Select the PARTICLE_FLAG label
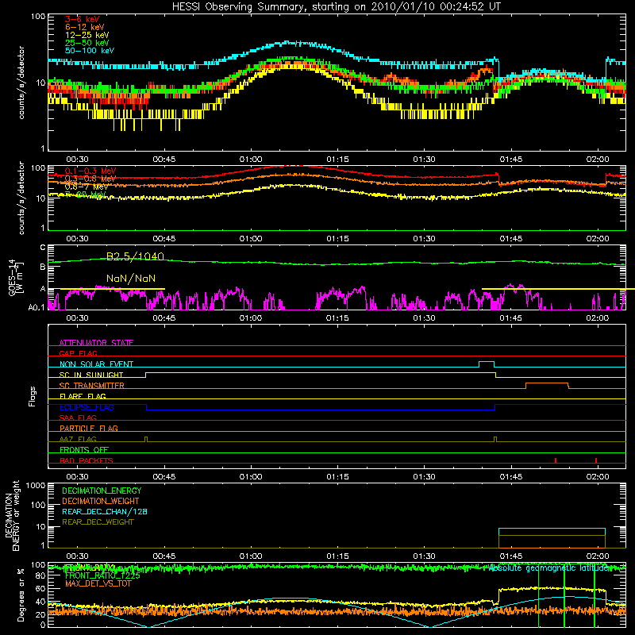This screenshot has height=635, width=635. pos(89,428)
